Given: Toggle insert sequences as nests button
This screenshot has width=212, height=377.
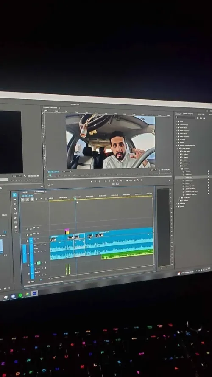Looking at the screenshot, I should tap(22, 200).
